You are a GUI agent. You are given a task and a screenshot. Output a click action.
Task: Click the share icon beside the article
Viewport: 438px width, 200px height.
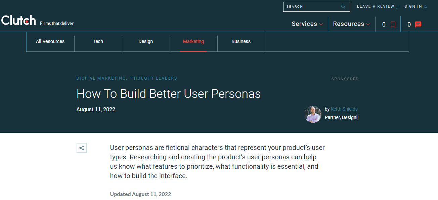82,148
